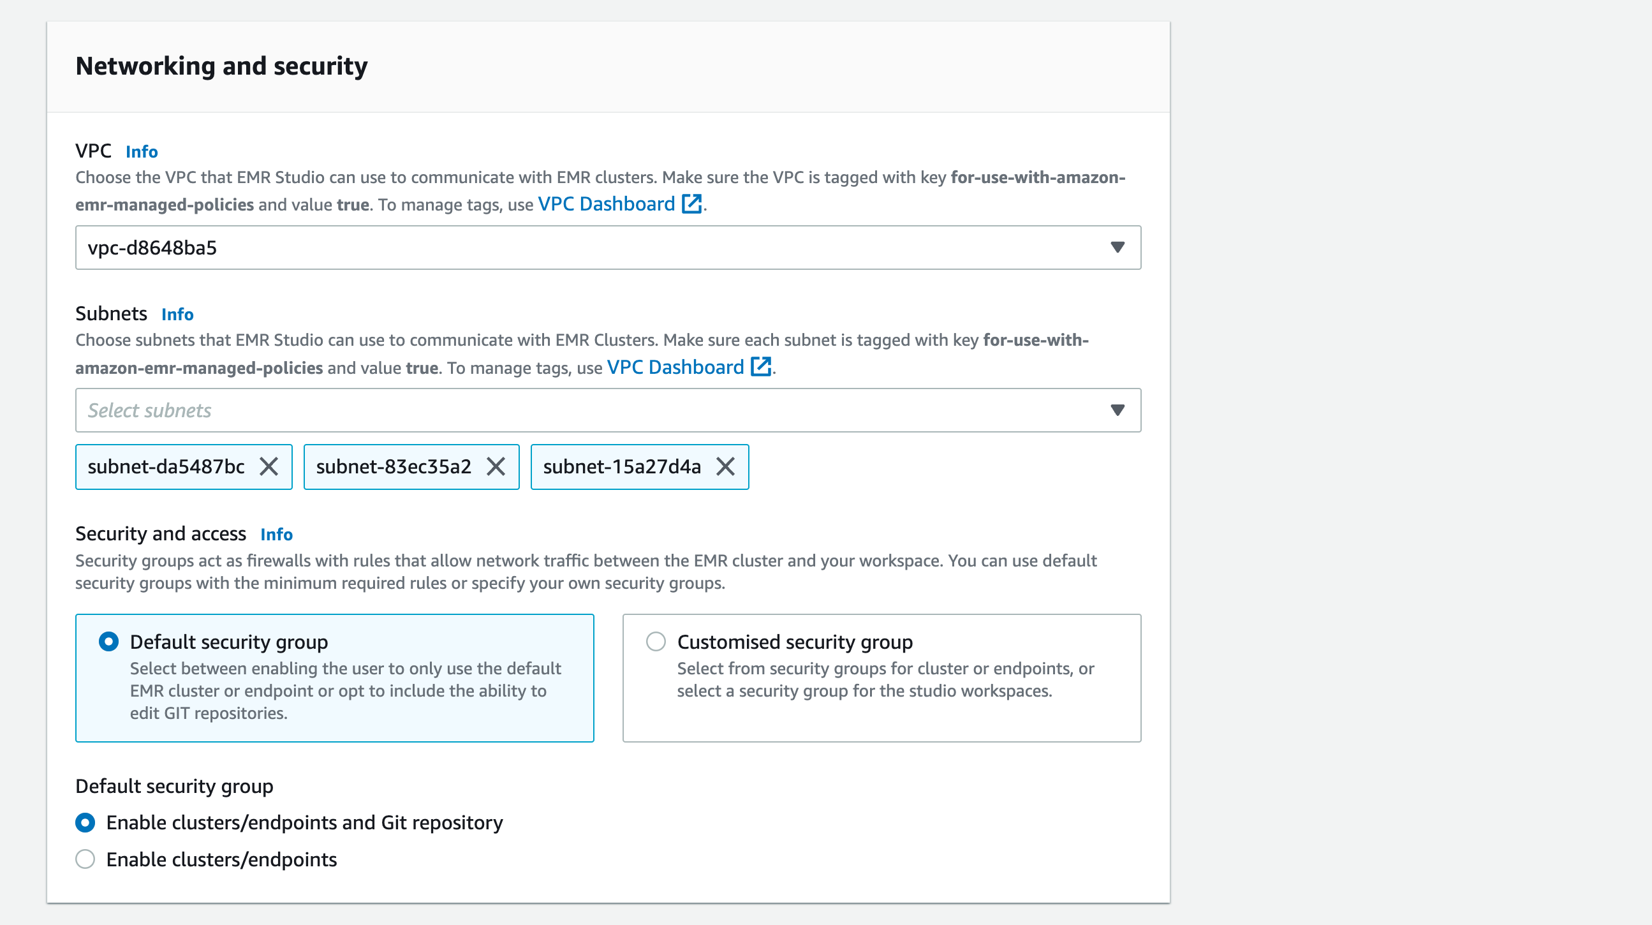Click the Customised security group description text
The height and width of the screenshot is (925, 1652).
[885, 679]
